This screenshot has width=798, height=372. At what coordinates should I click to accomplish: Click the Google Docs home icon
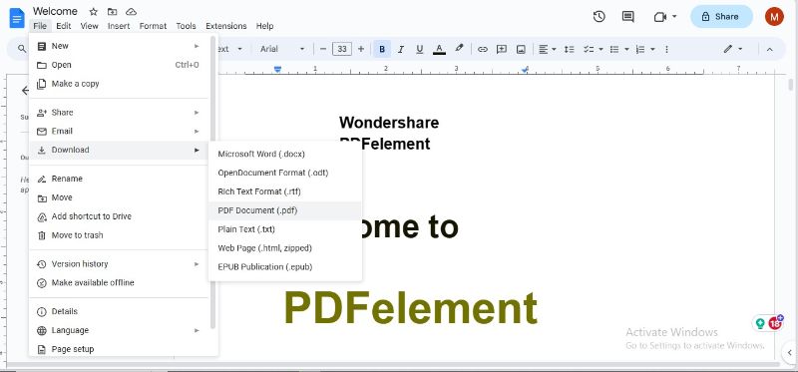(x=16, y=18)
